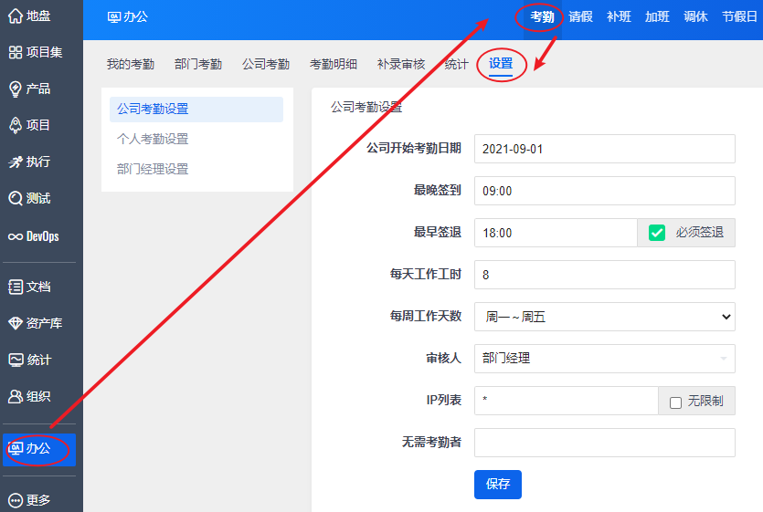
Task: Open the 审核人 dropdown selector
Action: point(604,359)
